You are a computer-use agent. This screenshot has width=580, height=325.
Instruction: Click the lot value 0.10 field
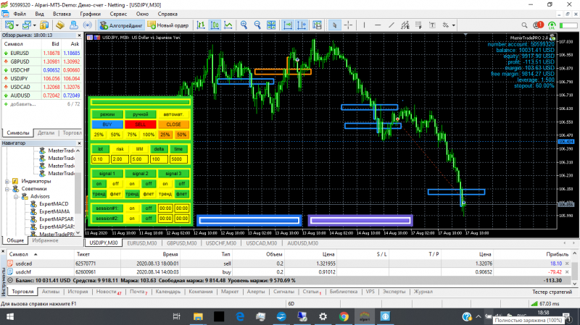[x=99, y=159]
